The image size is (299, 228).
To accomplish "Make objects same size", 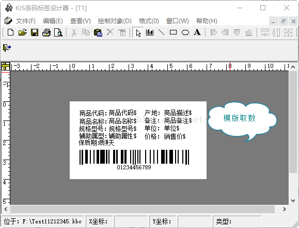I will coord(288,32).
